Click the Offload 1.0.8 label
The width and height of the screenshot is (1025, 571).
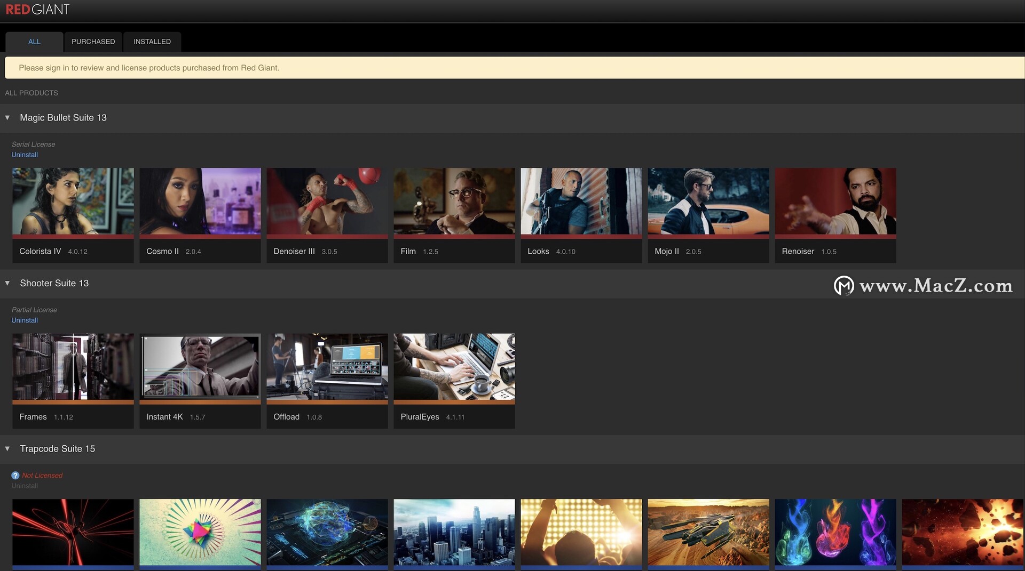[297, 417]
